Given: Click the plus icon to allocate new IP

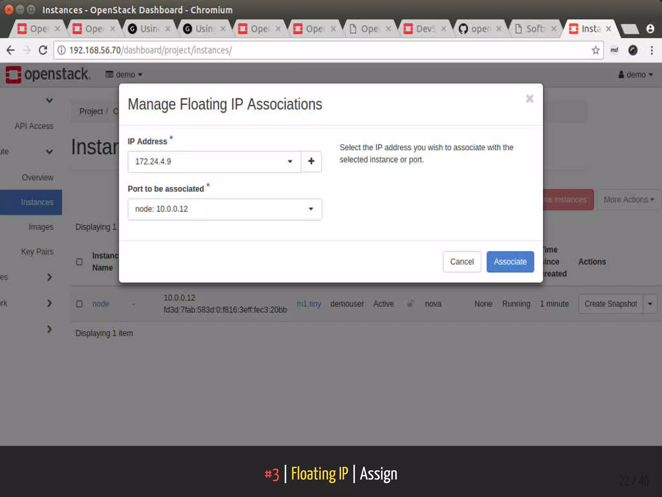Looking at the screenshot, I should click(x=311, y=161).
